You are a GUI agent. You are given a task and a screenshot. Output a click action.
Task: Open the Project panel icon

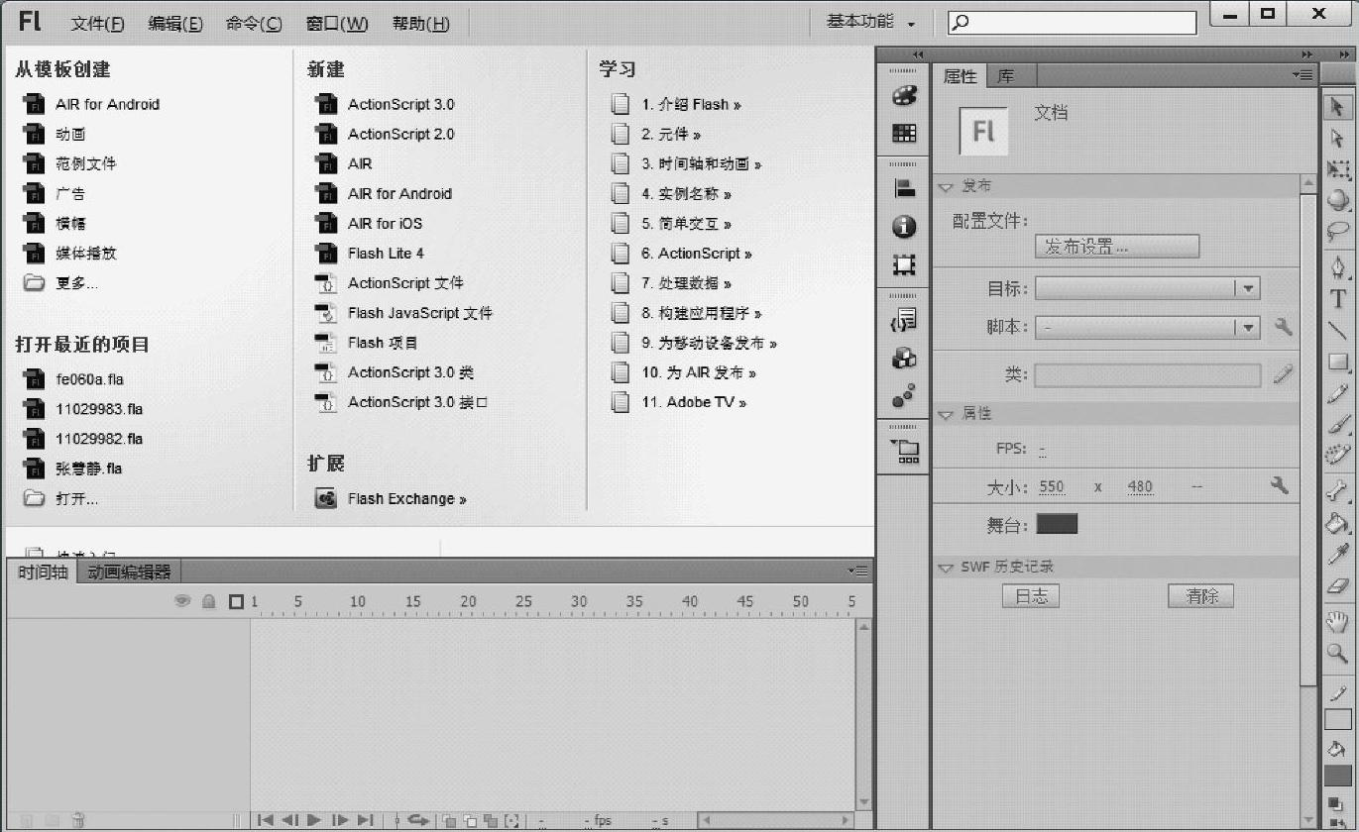904,451
